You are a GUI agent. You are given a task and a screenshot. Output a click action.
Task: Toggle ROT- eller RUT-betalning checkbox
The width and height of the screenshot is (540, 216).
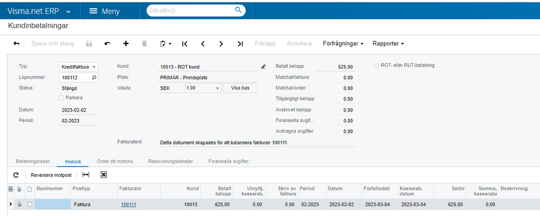(376, 66)
